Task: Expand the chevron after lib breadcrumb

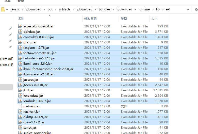Action: pyautogui.click(x=163, y=9)
